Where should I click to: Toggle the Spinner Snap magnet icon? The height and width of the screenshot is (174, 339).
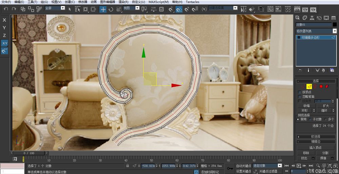click(x=195, y=9)
